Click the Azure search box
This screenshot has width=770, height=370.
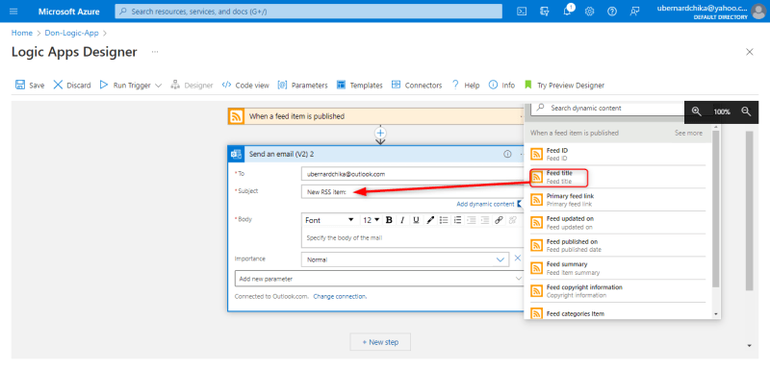point(308,12)
